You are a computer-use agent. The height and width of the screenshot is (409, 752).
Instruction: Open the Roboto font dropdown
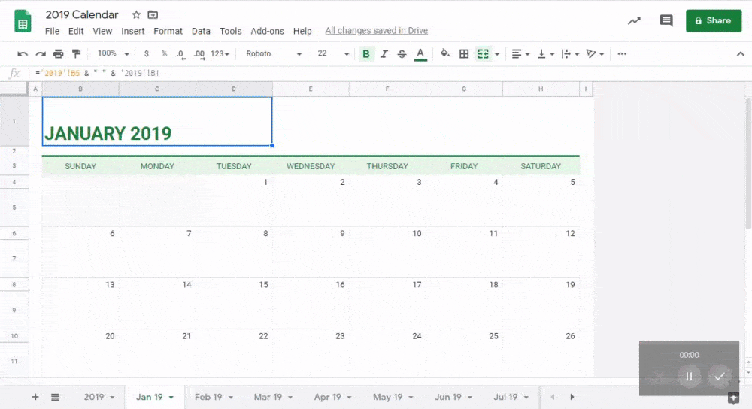pyautogui.click(x=274, y=54)
